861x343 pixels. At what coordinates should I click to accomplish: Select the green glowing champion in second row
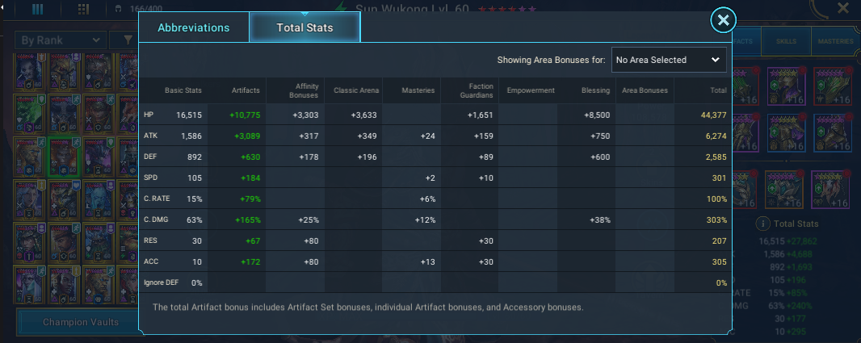pyautogui.click(x=30, y=114)
